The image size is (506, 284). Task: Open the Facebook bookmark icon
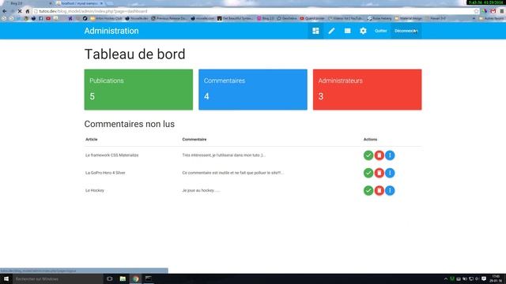click(40, 18)
